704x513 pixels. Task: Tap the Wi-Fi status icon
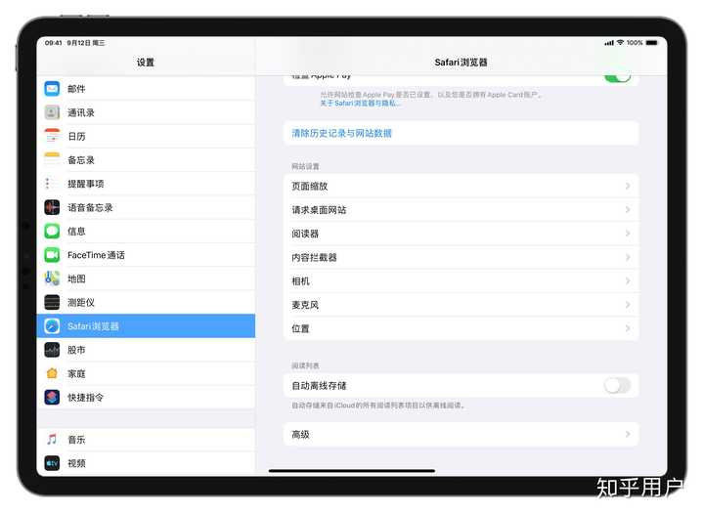[620, 42]
